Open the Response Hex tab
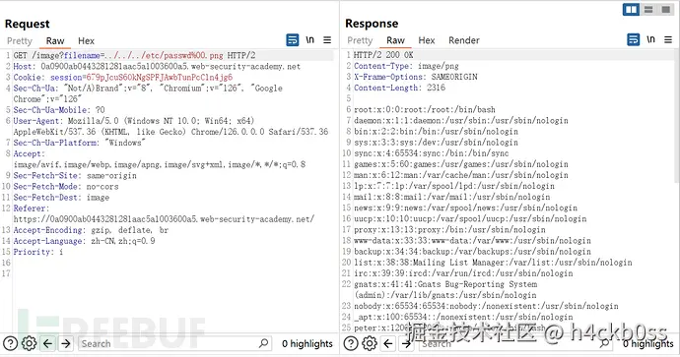Image resolution: width=680 pixels, height=357 pixels. click(x=427, y=40)
